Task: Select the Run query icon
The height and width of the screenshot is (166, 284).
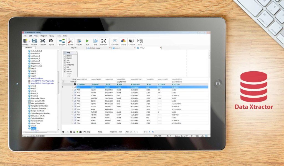Action: click(x=87, y=41)
